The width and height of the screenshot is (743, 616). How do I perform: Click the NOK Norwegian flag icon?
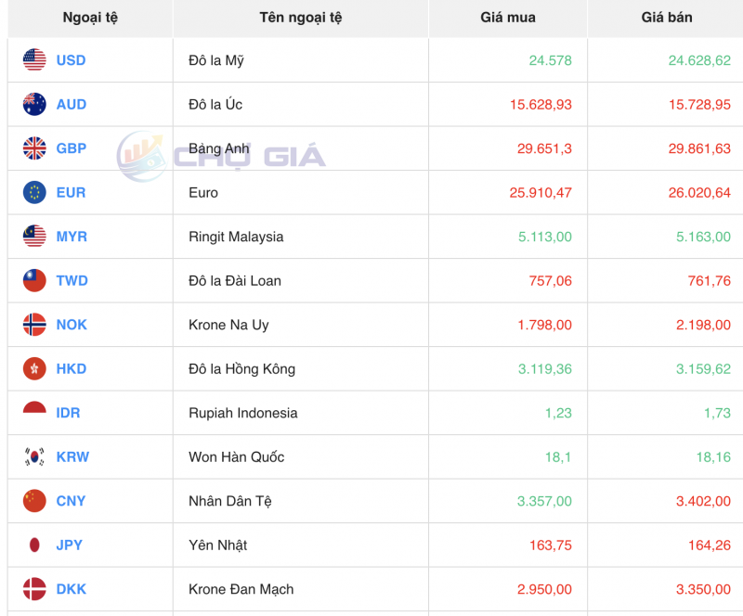[33, 325]
